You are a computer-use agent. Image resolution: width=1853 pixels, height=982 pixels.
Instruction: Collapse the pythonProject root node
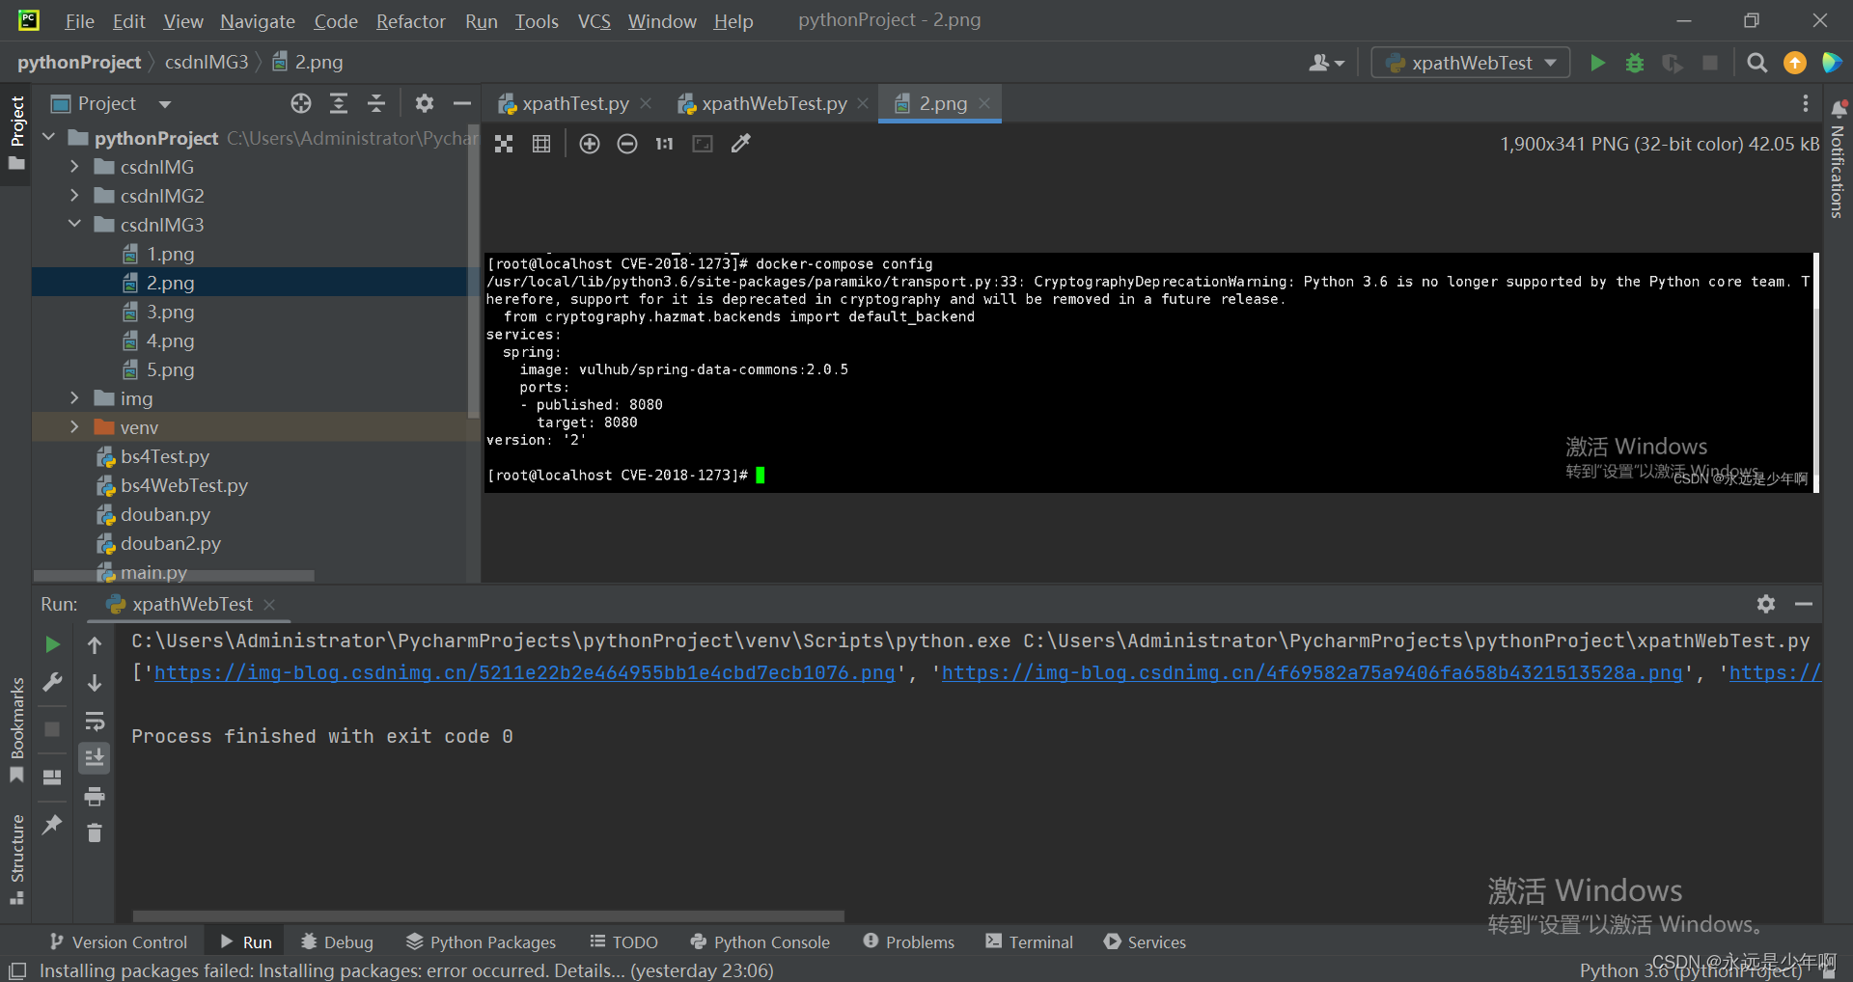click(x=48, y=138)
